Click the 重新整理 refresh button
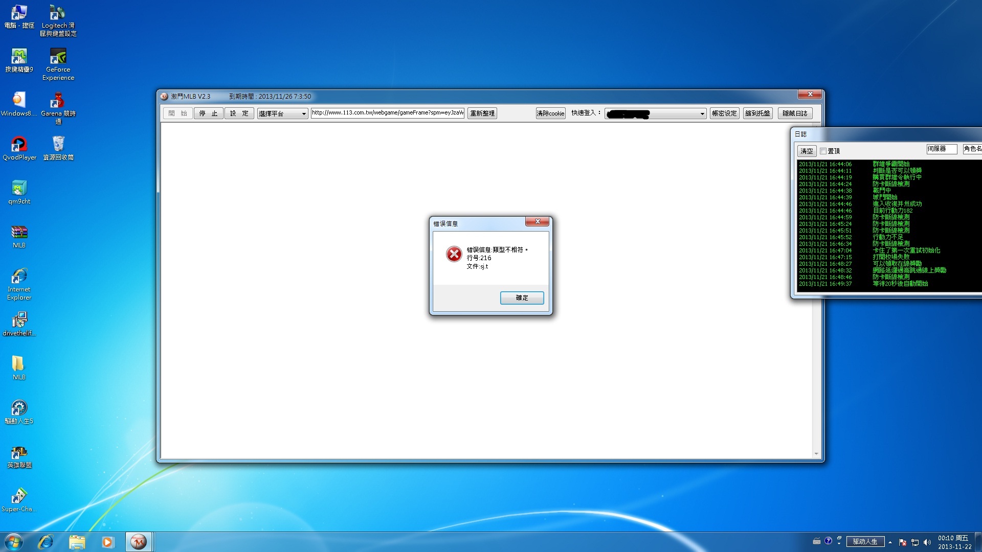982x552 pixels. [482, 113]
